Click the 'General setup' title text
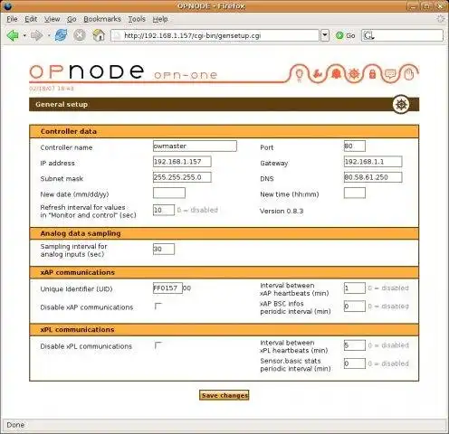 pos(62,105)
